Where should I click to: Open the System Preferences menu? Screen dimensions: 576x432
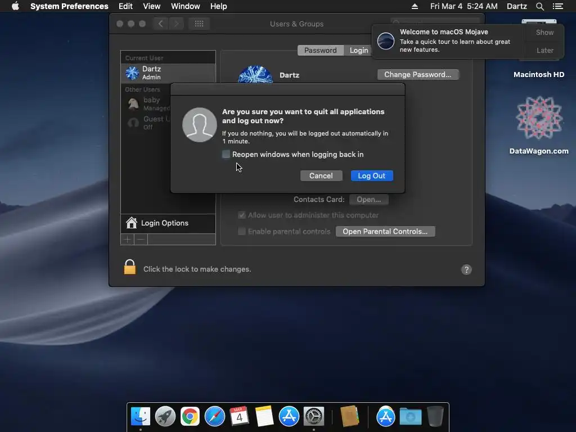point(69,6)
